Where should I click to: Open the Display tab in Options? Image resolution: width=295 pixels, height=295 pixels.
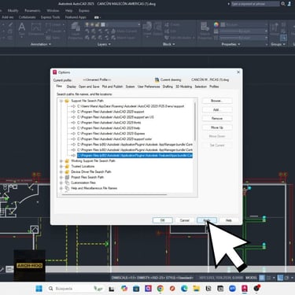71,87
